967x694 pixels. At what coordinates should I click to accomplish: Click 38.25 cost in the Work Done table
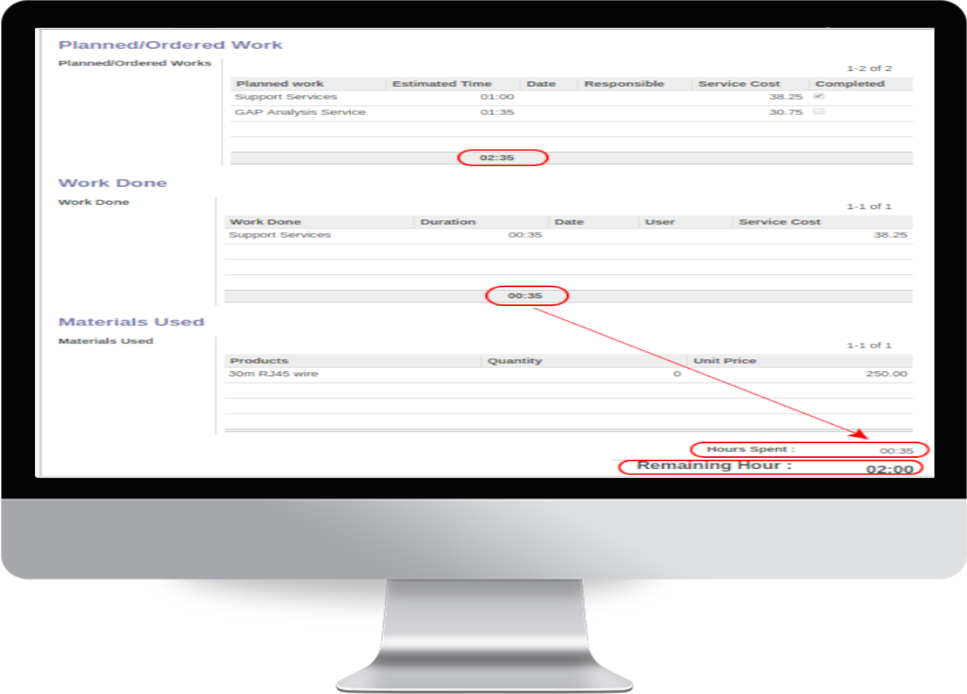pos(890,235)
